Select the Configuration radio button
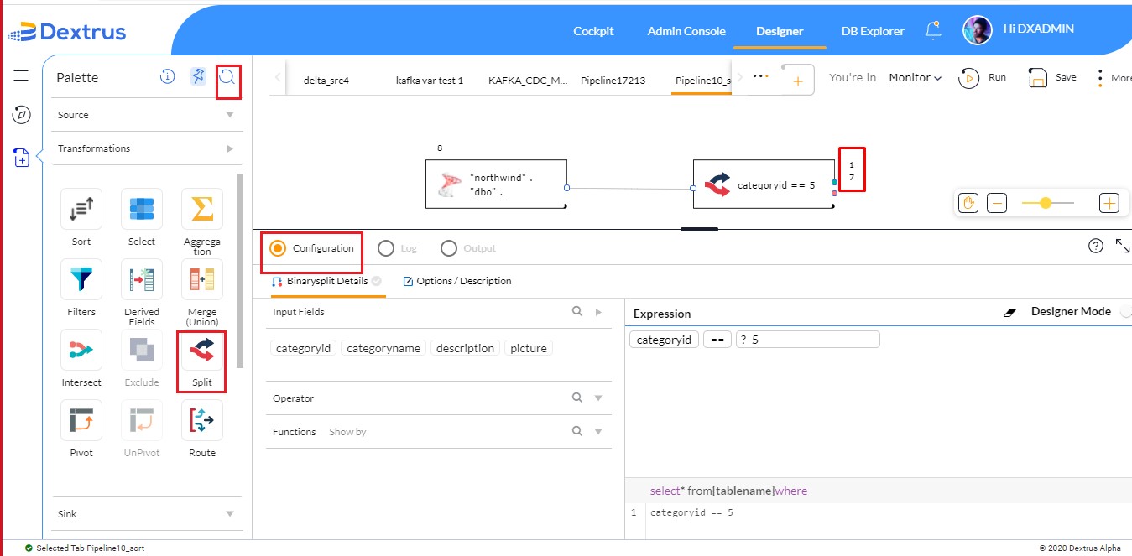Image resolution: width=1132 pixels, height=556 pixels. 278,248
